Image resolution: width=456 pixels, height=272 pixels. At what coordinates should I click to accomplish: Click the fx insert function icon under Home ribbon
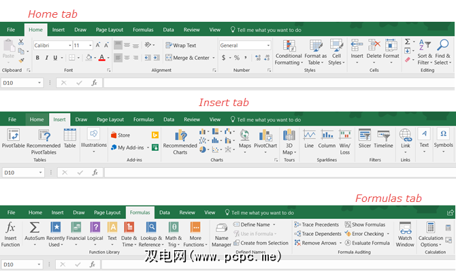tap(94, 83)
